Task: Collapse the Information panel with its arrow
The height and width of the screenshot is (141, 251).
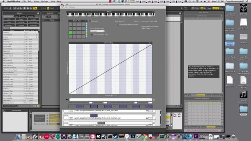Action: pyautogui.click(x=4, y=110)
